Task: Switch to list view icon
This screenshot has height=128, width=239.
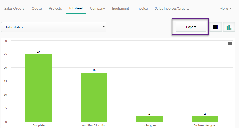Action: (x=215, y=27)
